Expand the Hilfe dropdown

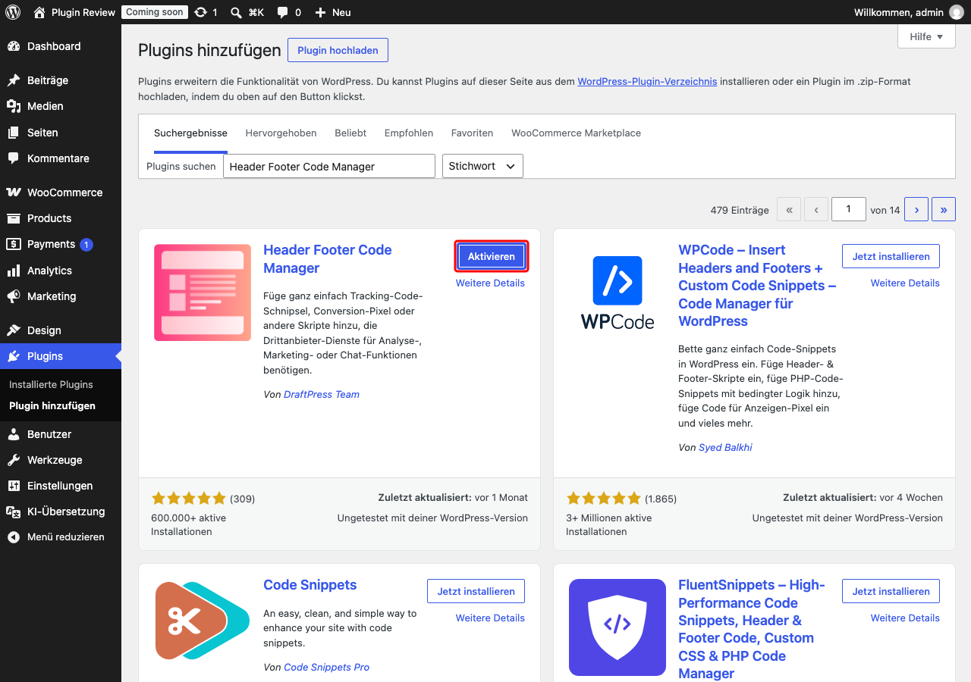pos(926,36)
